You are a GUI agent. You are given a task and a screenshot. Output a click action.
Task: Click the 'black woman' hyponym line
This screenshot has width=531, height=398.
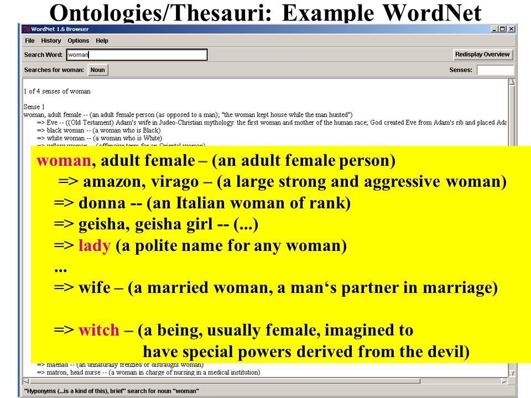point(98,130)
